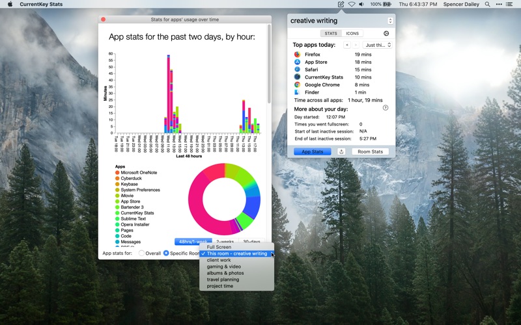Select the 48hrs/1-week range
Screen dimensions: 521x325
coord(193,241)
